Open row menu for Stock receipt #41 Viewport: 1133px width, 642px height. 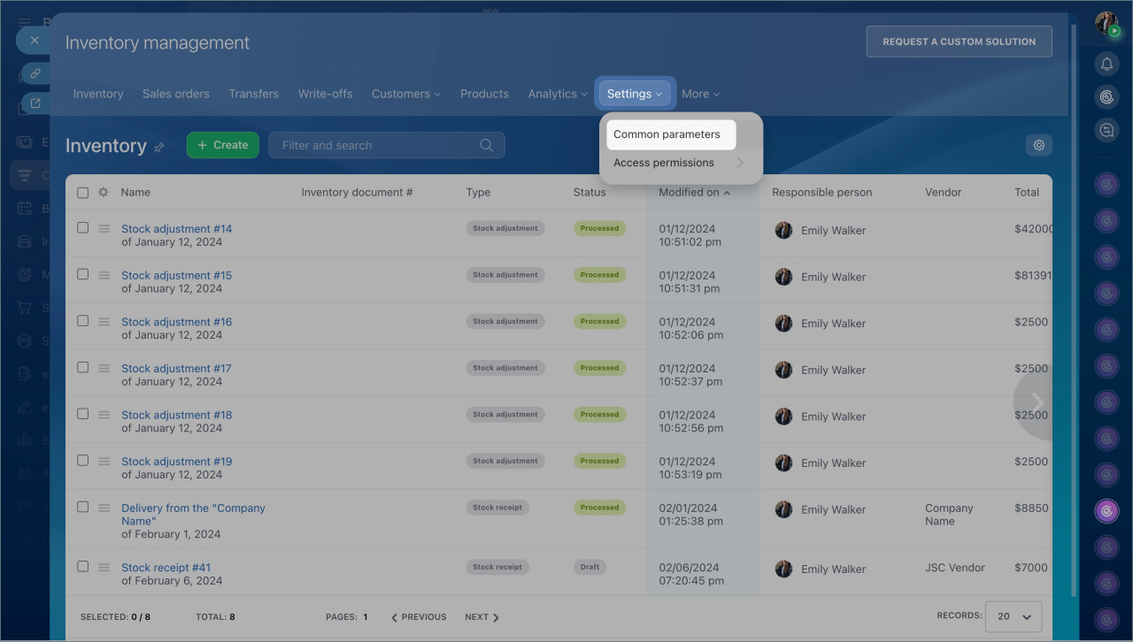104,567
